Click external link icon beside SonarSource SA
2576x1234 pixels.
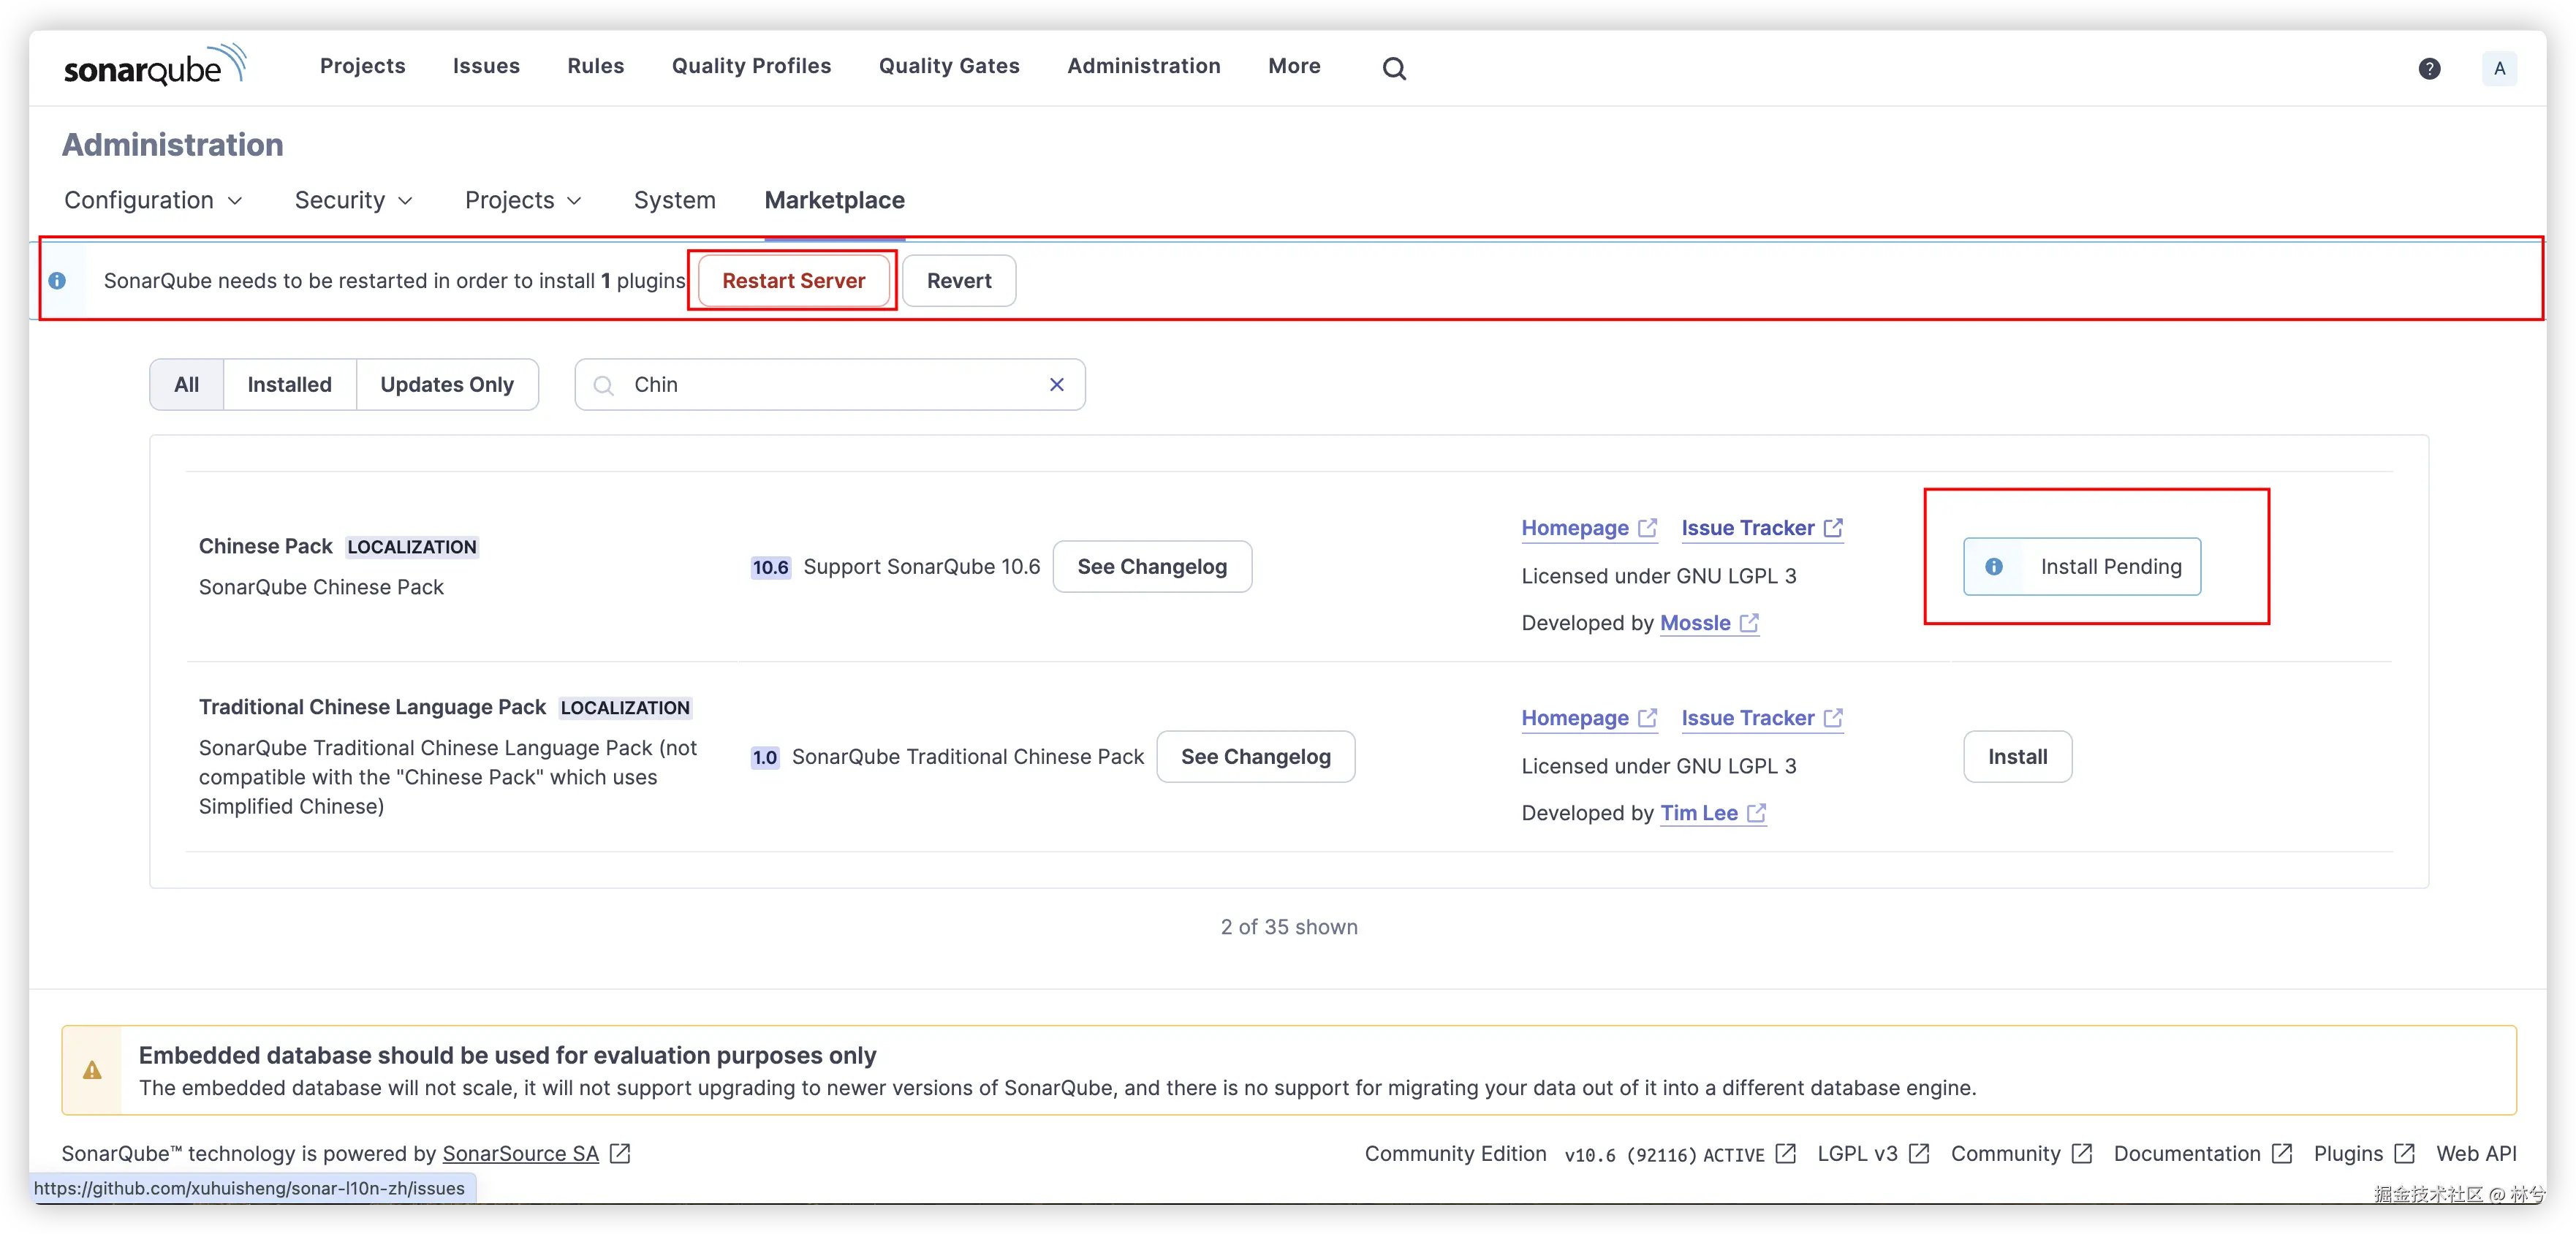(620, 1153)
